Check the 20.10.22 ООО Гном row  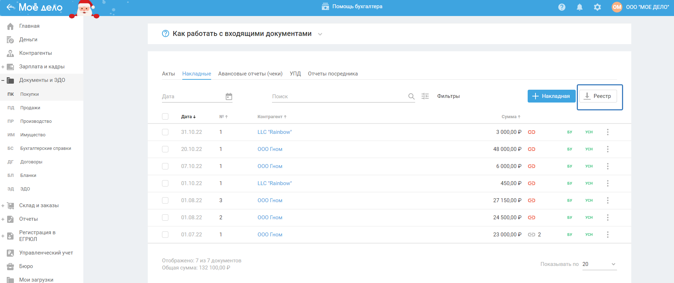(x=165, y=149)
